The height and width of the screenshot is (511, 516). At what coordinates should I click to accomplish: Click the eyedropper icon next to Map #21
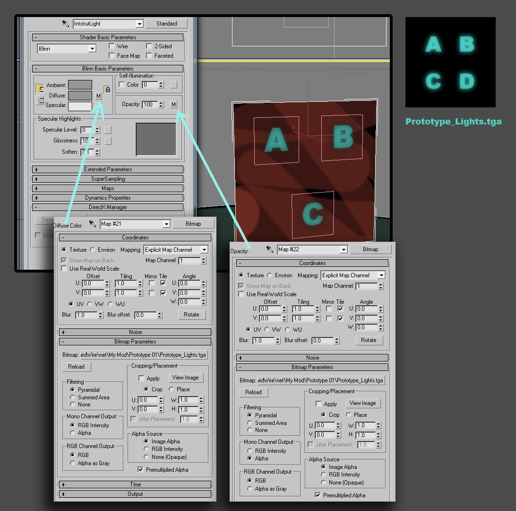93,224
